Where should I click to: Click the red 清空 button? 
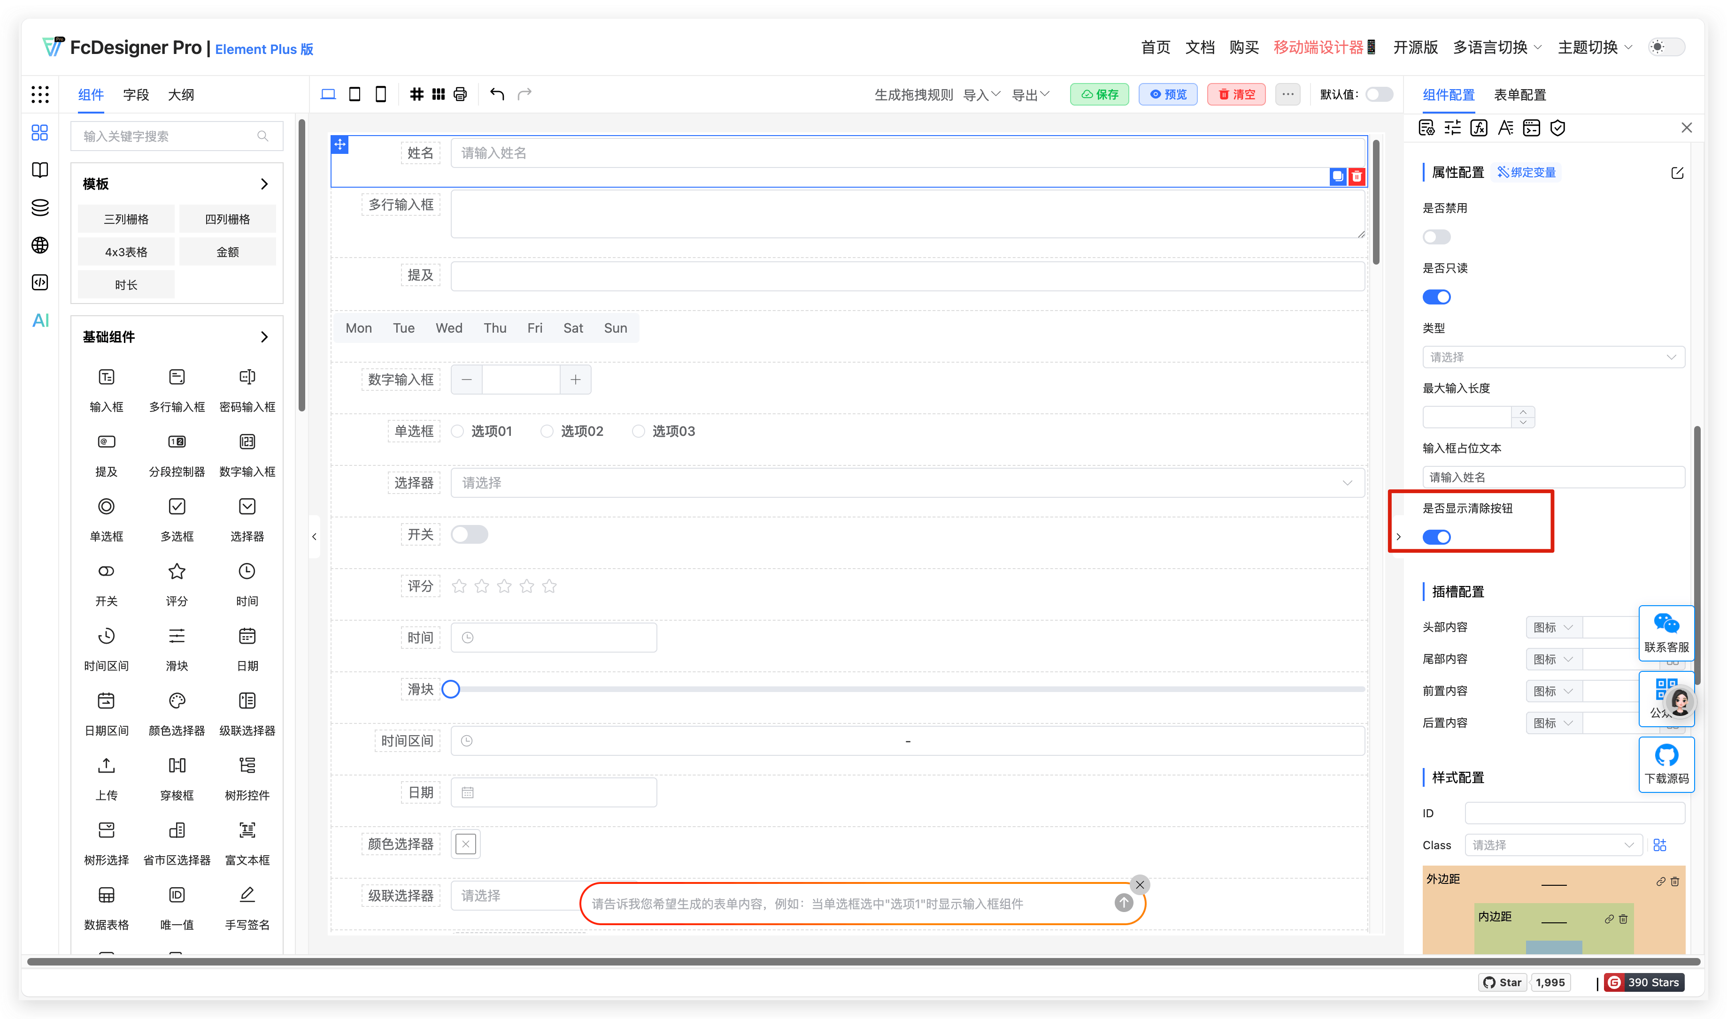(1236, 94)
